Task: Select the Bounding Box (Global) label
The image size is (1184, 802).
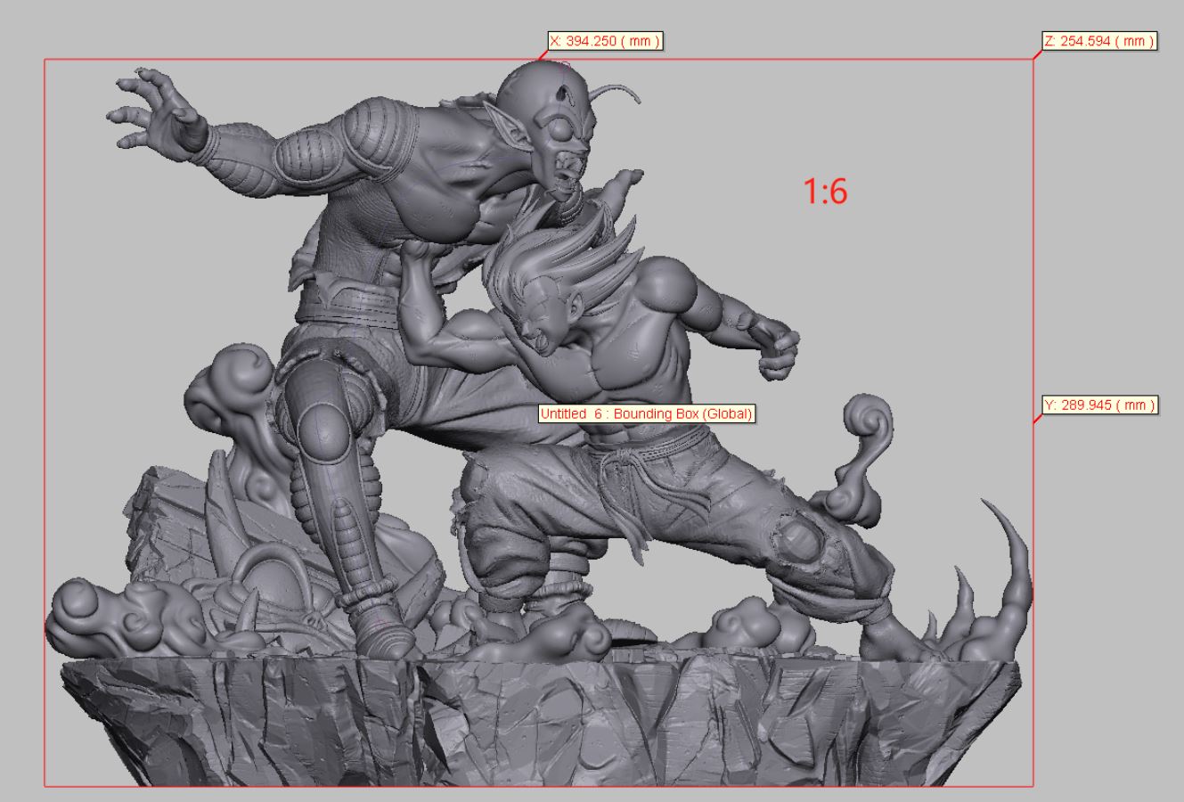Action: [648, 413]
